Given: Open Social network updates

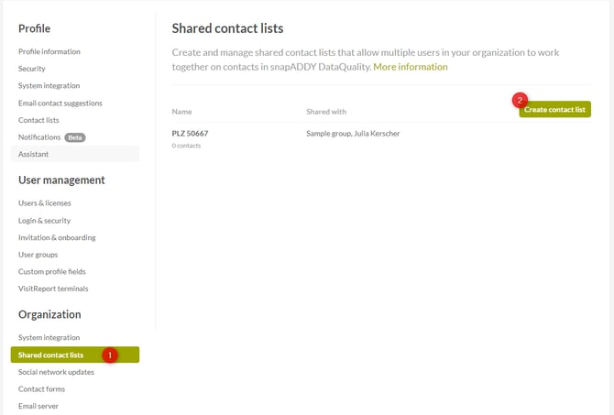Looking at the screenshot, I should tap(56, 372).
